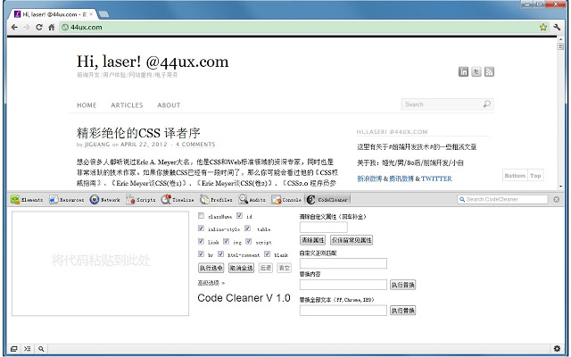
Task: Switch to the Network panel
Action: (x=105, y=200)
